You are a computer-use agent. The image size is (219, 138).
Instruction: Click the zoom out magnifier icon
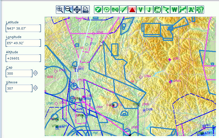68,10
